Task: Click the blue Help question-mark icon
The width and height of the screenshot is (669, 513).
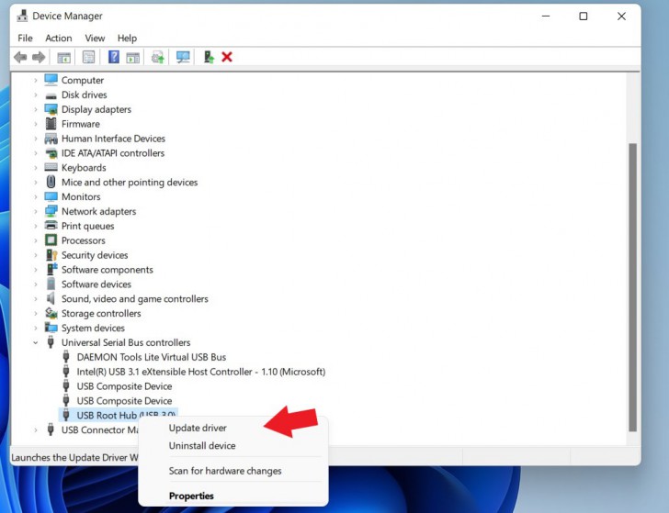Action: (114, 57)
